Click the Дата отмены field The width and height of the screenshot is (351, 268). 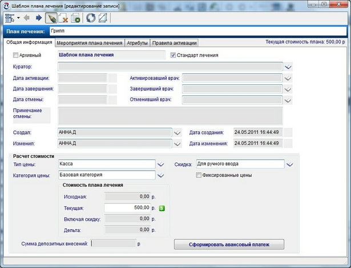coord(82,100)
